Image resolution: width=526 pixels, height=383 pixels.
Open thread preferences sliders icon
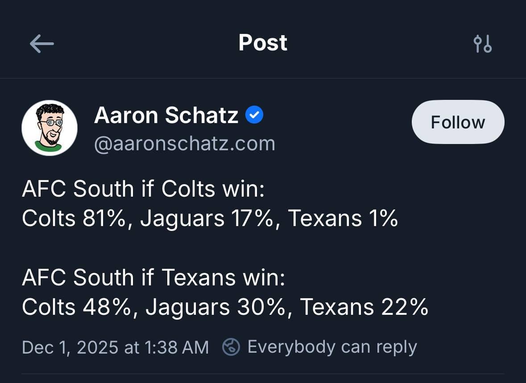point(482,44)
